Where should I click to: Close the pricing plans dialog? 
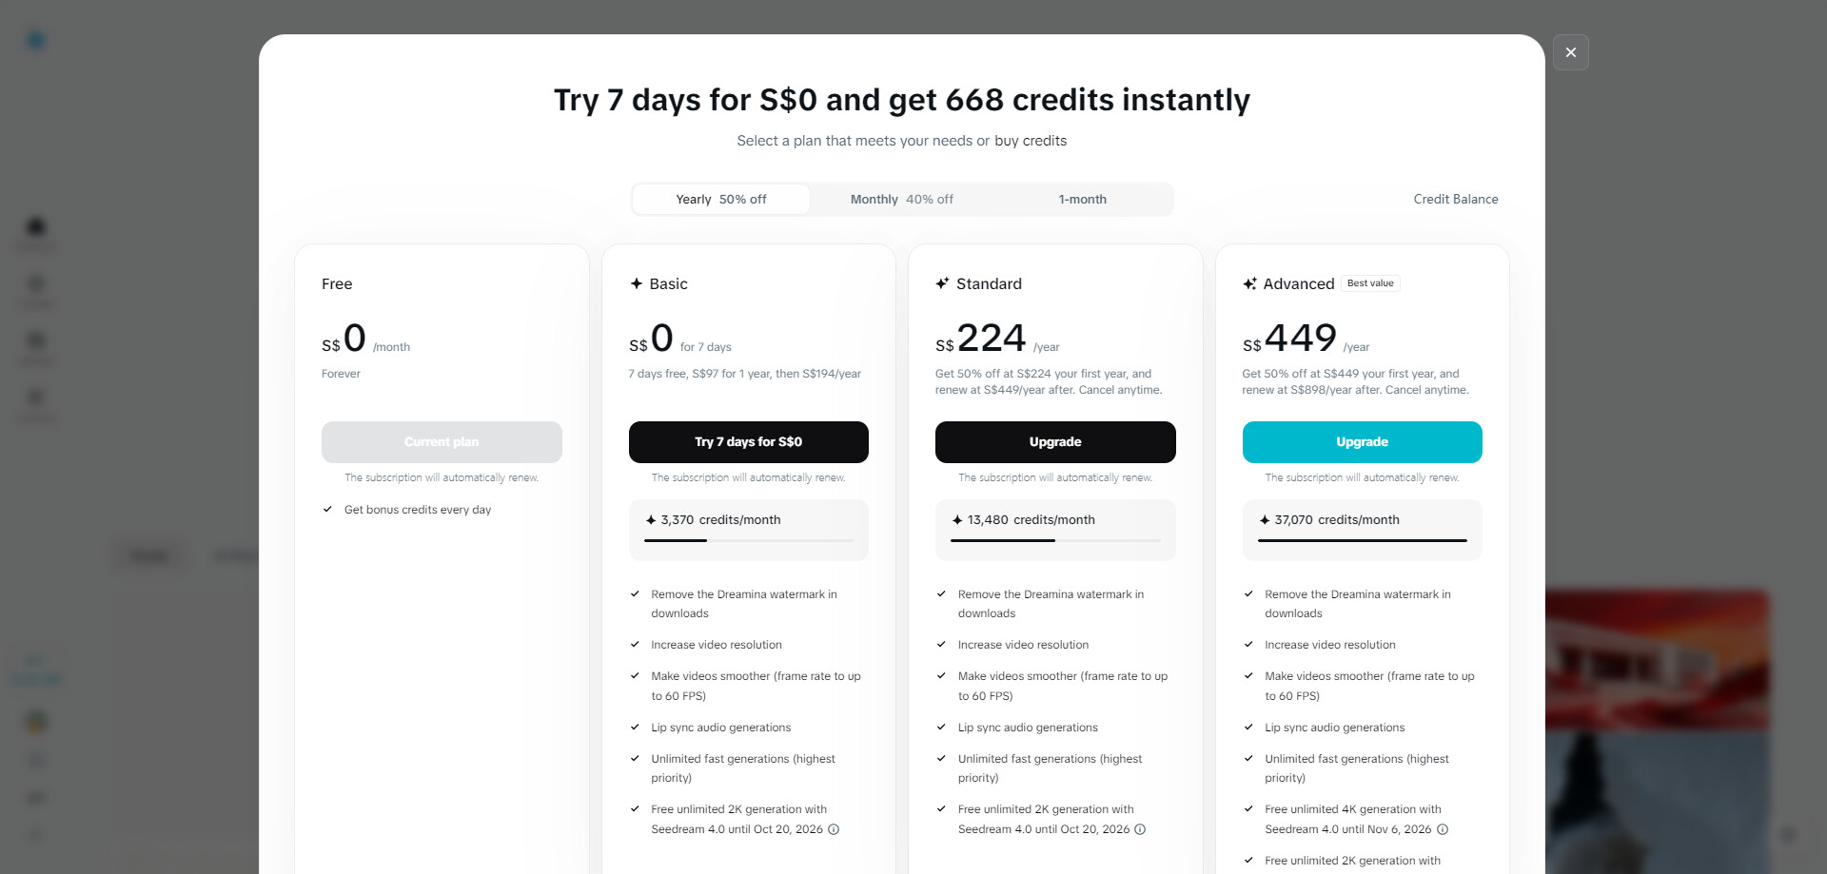(x=1570, y=52)
